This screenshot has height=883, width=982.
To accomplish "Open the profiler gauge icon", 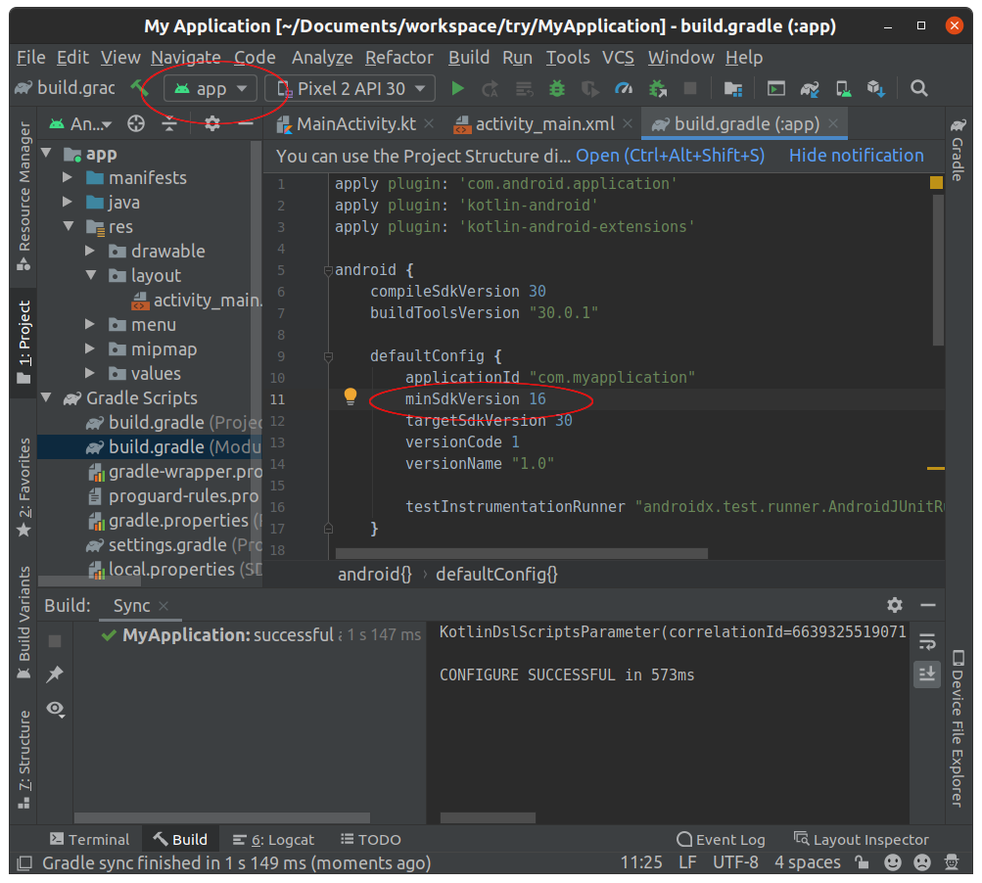I will [x=623, y=89].
